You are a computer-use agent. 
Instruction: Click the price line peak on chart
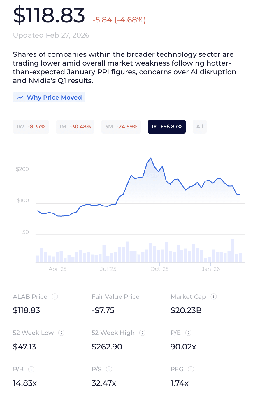pyautogui.click(x=150, y=158)
